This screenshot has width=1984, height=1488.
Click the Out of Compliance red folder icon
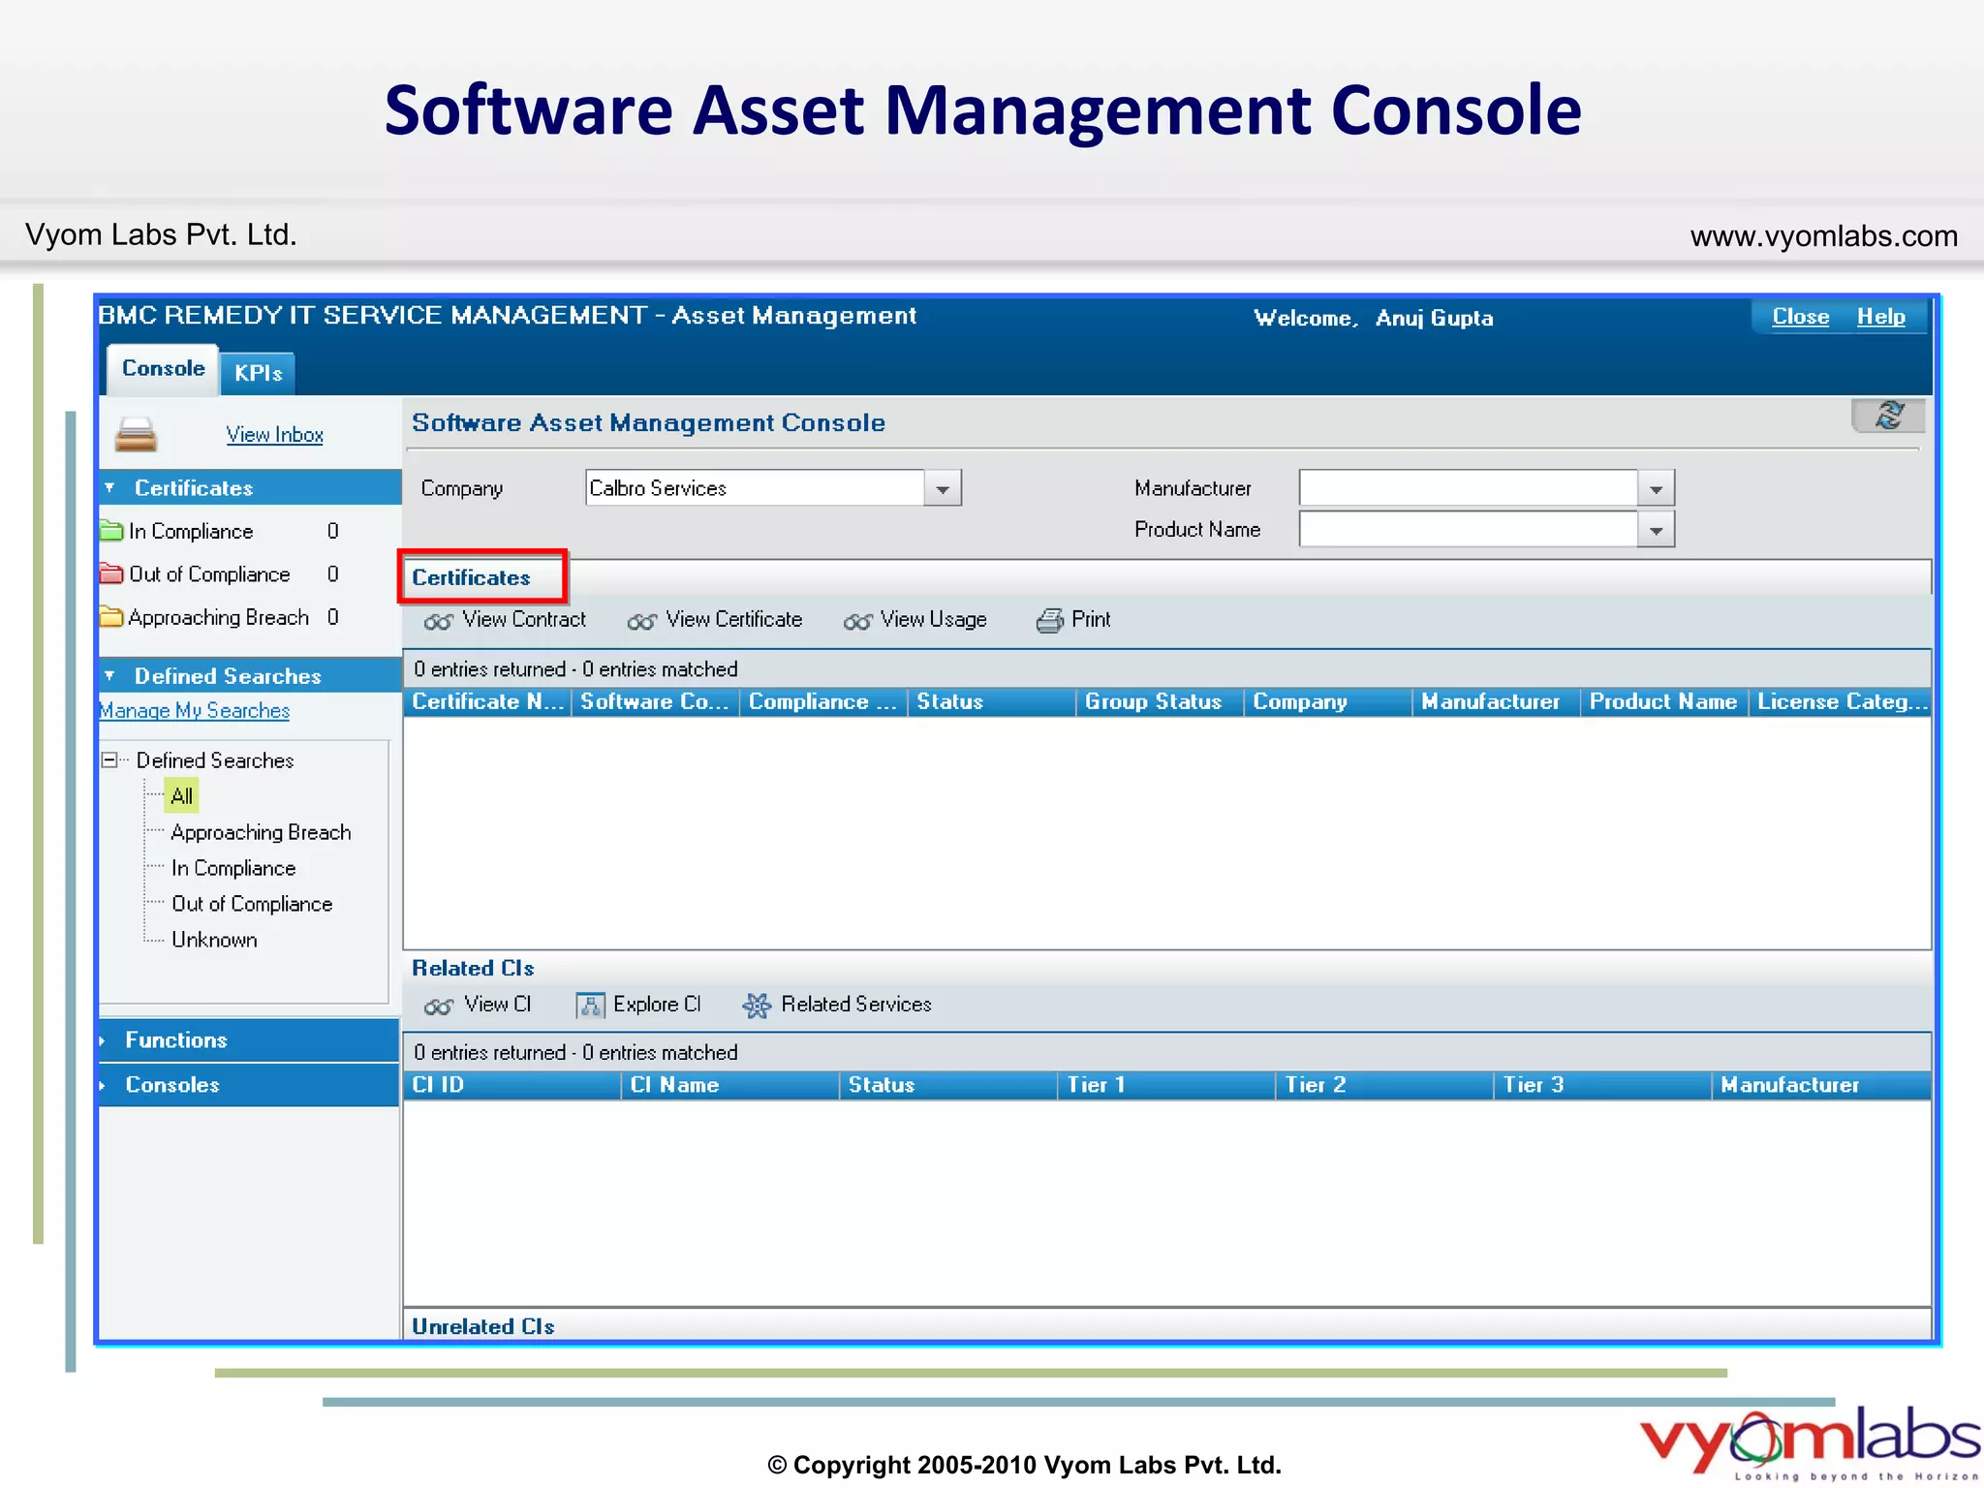click(x=111, y=573)
